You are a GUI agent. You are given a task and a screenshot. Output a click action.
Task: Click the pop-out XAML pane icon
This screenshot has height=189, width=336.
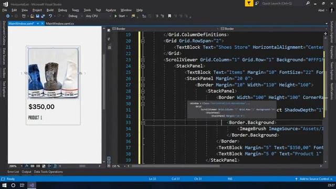[x=109, y=30]
